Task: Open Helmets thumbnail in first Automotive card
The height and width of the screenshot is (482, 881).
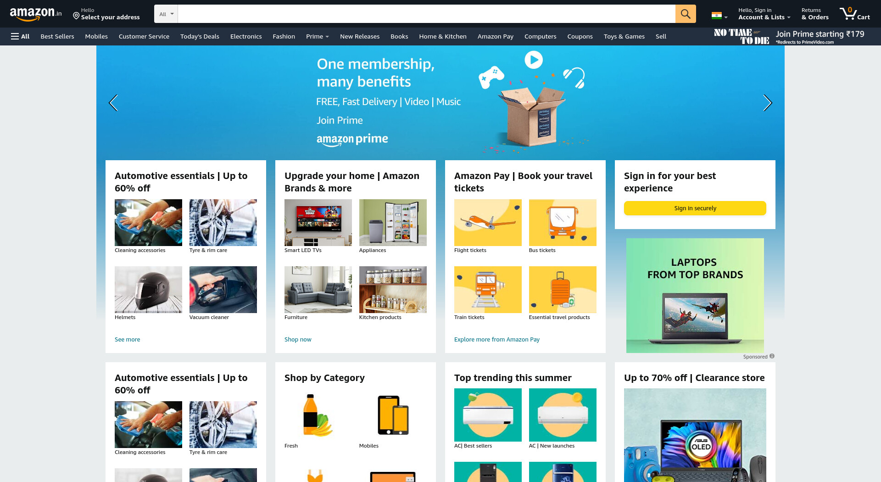Action: point(148,290)
